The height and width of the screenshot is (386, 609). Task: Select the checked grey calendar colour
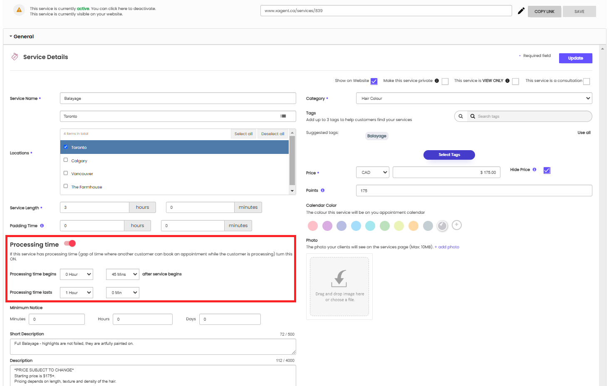pos(442,226)
